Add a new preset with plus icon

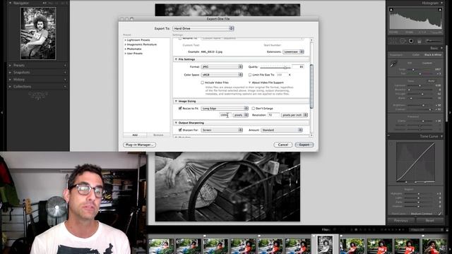pos(65,66)
